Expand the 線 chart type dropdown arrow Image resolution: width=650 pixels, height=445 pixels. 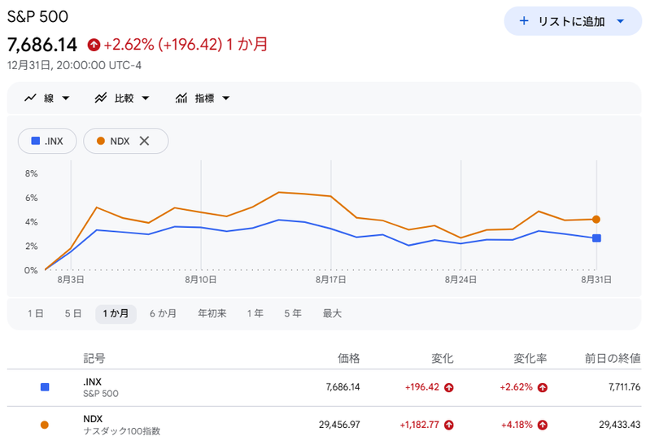(x=66, y=98)
